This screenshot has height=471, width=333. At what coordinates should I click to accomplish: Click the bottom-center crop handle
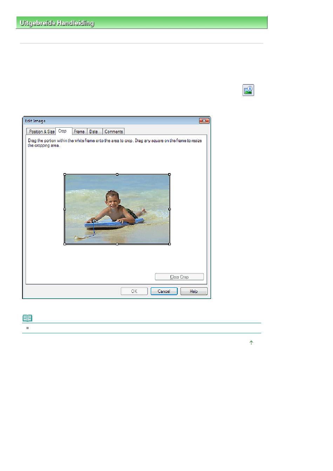coord(117,244)
